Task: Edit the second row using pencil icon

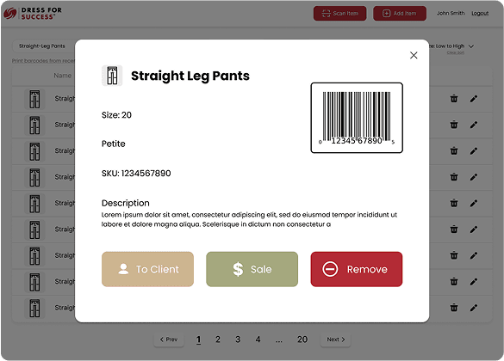Action: click(x=474, y=125)
